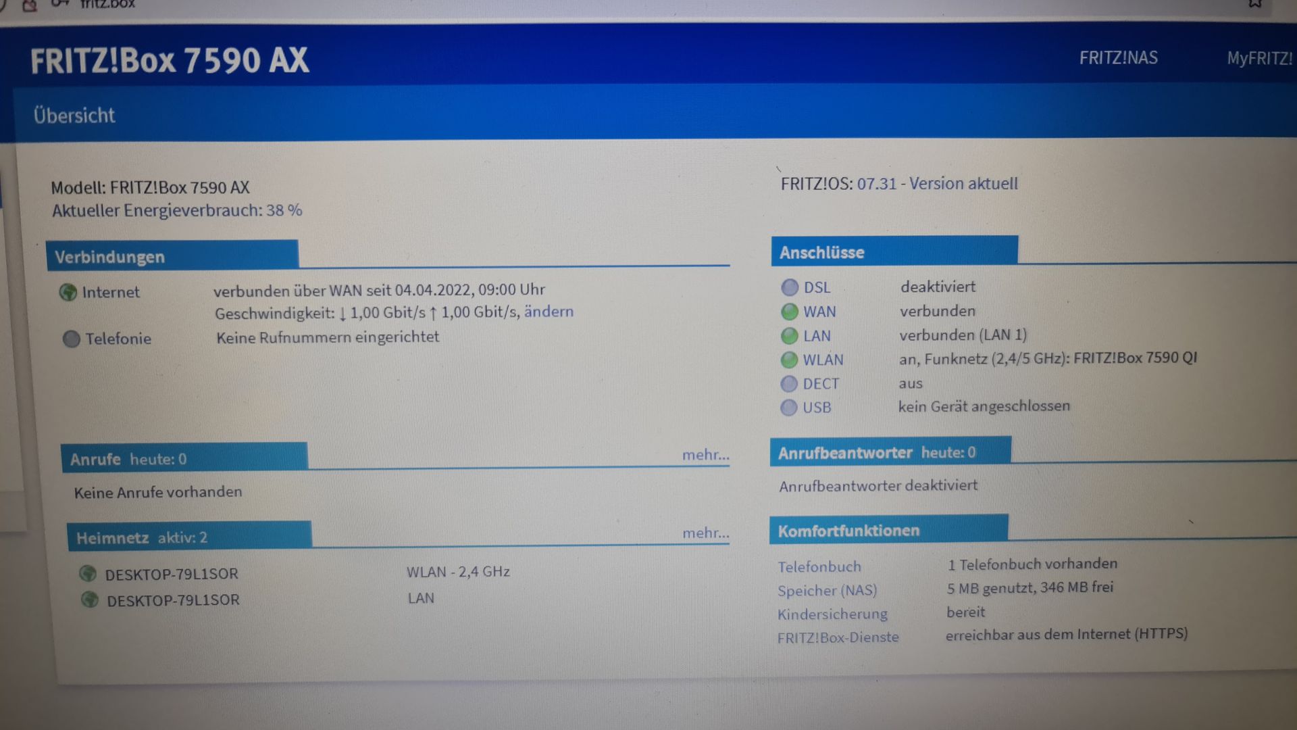This screenshot has height=730, width=1297.
Task: Open the Kindersicherung link
Action: [x=832, y=614]
